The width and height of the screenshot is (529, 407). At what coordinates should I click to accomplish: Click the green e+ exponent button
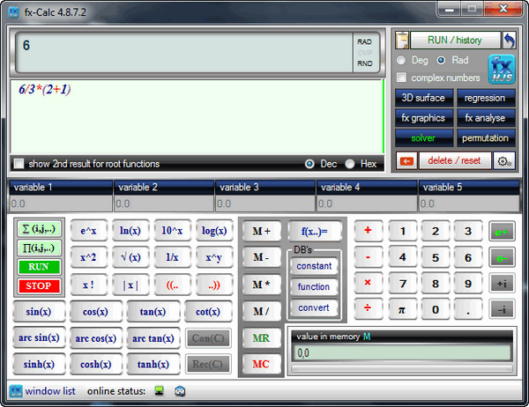point(502,232)
